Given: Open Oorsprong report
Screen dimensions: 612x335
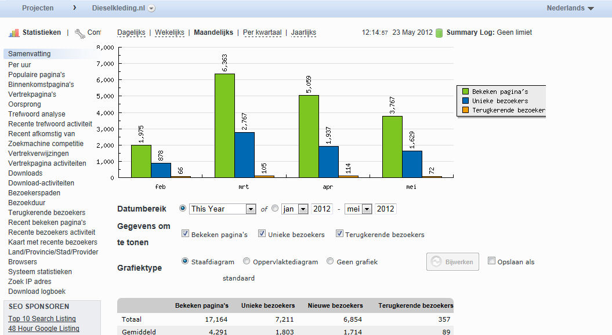Looking at the screenshot, I should (x=24, y=104).
